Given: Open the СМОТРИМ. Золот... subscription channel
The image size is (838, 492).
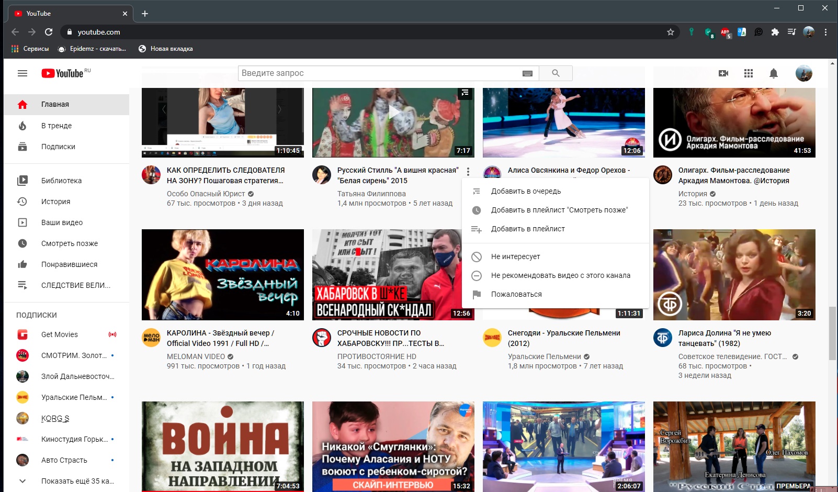Looking at the screenshot, I should (x=66, y=355).
